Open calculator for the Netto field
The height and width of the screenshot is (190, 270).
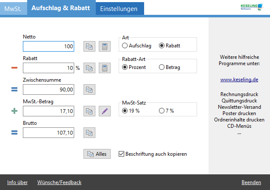click(105, 46)
